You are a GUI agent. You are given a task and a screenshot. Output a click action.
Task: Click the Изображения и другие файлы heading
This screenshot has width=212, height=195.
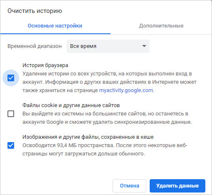pos(88,137)
